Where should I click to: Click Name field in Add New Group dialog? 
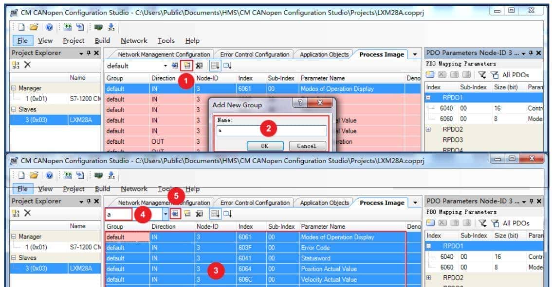click(x=271, y=131)
